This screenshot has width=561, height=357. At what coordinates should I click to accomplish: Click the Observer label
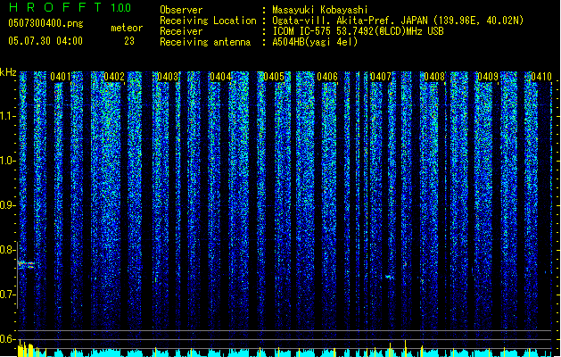pyautogui.click(x=181, y=10)
